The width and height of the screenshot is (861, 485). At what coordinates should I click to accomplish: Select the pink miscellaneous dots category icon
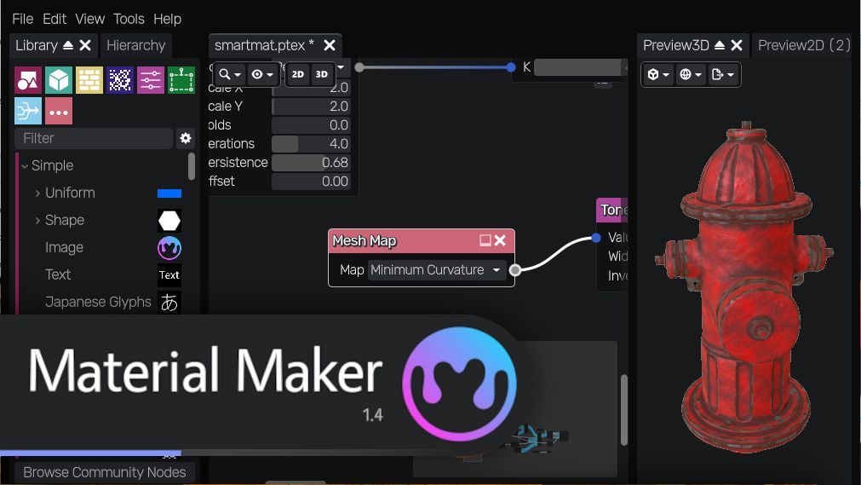59,111
